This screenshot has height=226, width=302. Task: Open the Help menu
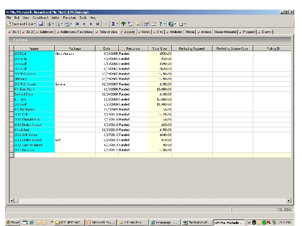pyautogui.click(x=93, y=18)
